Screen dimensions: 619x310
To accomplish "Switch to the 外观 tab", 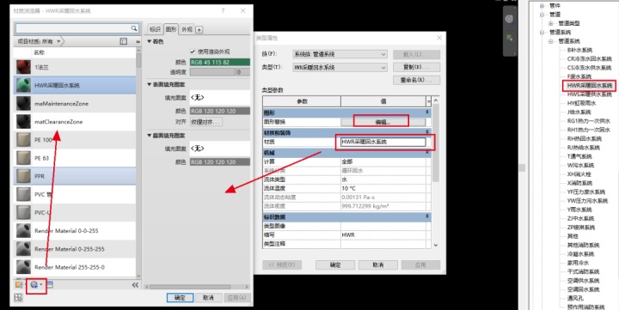I will point(187,29).
